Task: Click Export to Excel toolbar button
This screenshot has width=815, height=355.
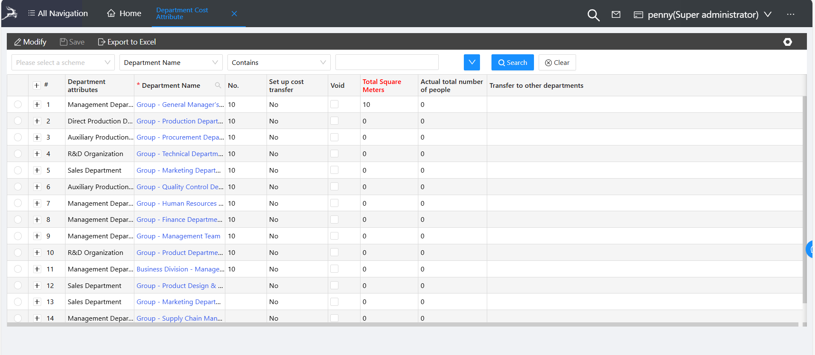Action: (x=127, y=42)
